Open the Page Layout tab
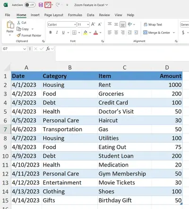This screenshot has width=189, height=209. coord(54,15)
